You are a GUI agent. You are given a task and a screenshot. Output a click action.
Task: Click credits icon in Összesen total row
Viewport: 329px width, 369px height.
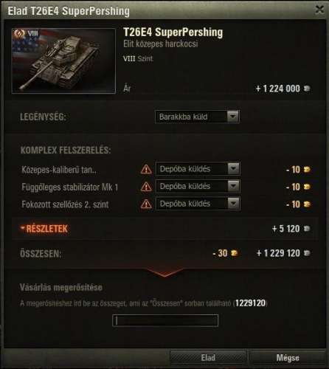coord(307,253)
